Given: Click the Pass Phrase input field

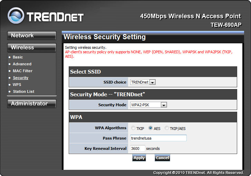Looking at the screenshot, I should pos(158,138).
